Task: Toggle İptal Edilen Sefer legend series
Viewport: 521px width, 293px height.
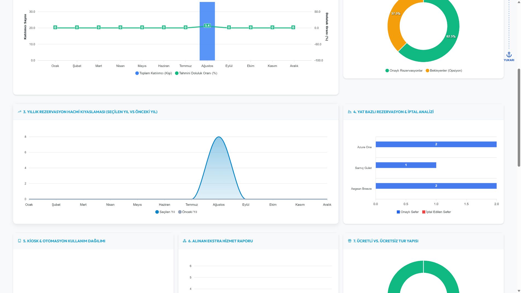Action: (436, 212)
